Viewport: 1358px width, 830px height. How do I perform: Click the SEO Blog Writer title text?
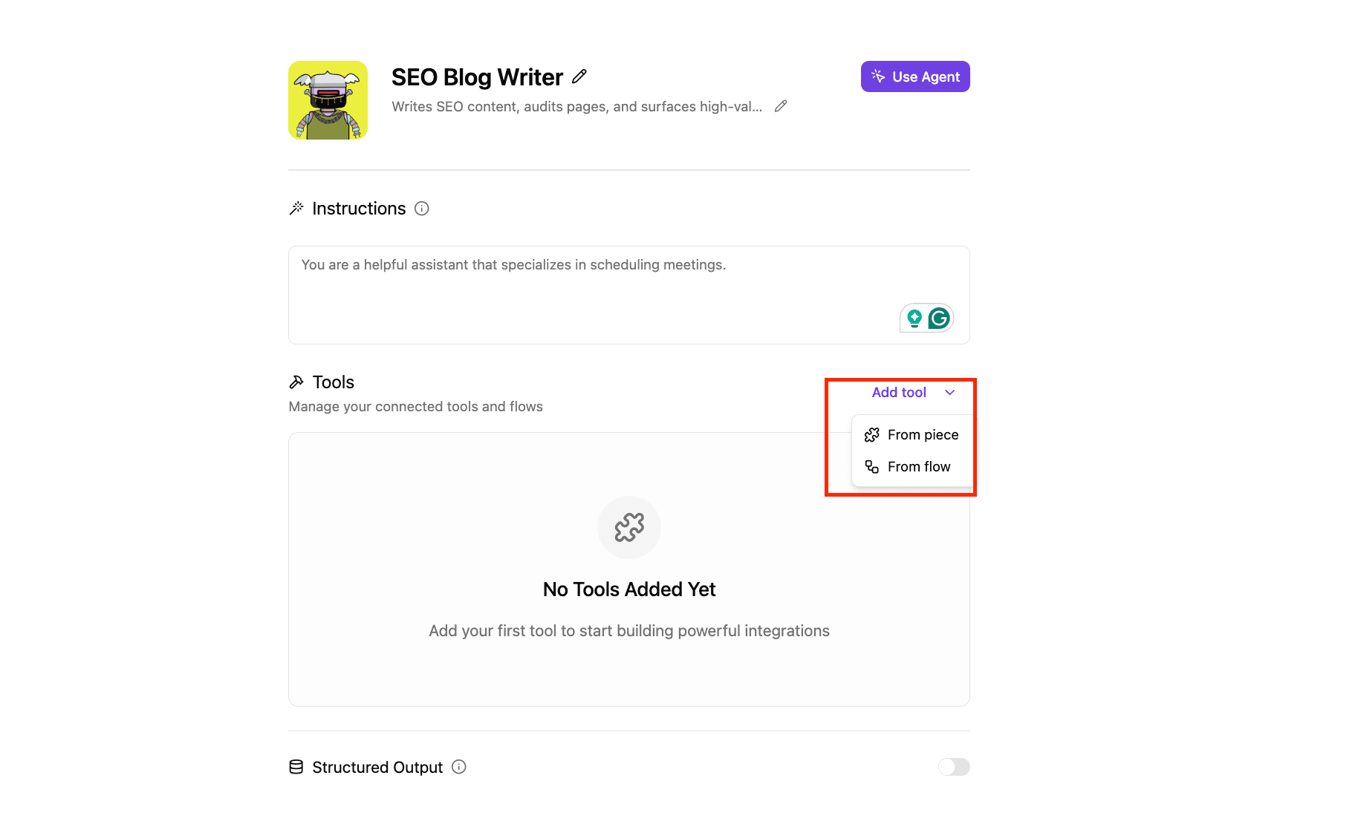(x=477, y=77)
